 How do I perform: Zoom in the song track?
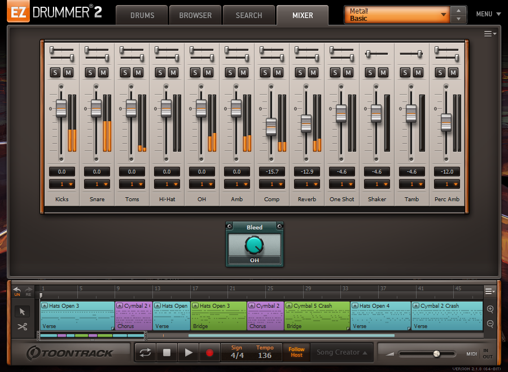pyautogui.click(x=490, y=309)
